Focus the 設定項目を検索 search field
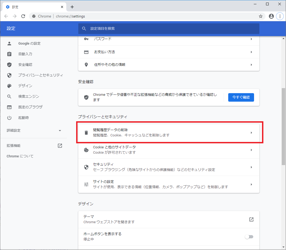This screenshot has height=250, width=286. 169,29
